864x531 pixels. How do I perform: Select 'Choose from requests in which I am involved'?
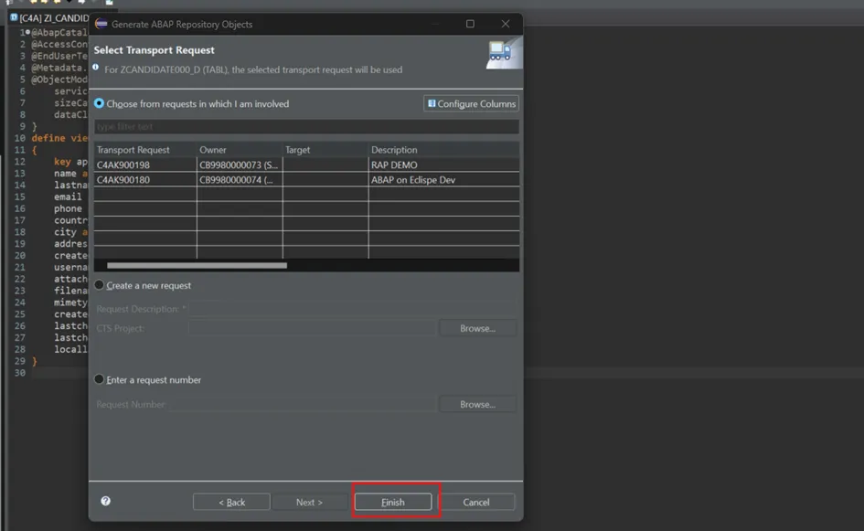(x=99, y=104)
